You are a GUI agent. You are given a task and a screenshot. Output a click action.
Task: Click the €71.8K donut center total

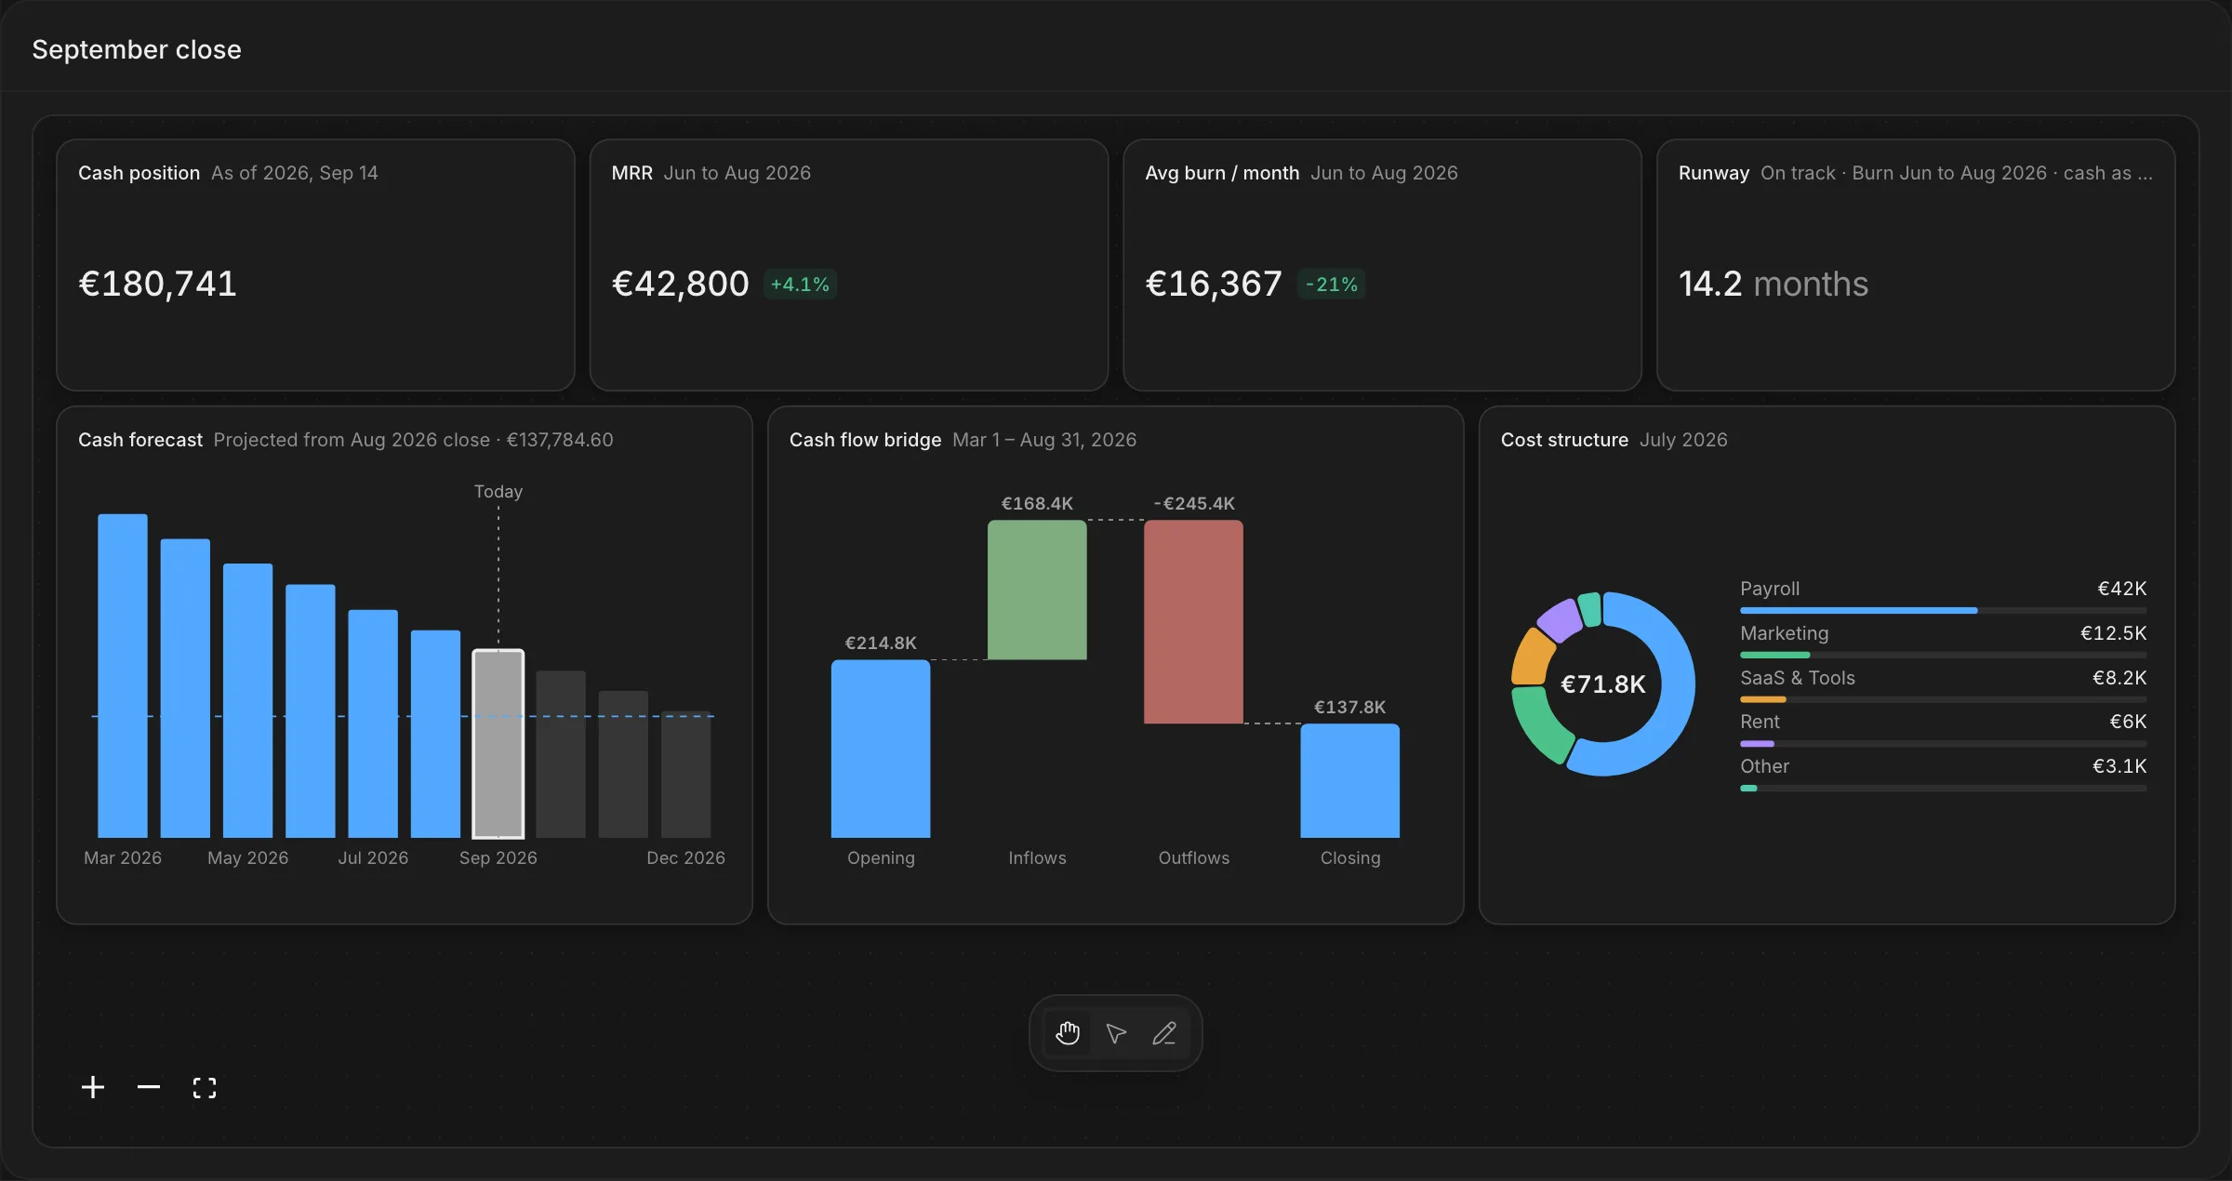(1603, 684)
